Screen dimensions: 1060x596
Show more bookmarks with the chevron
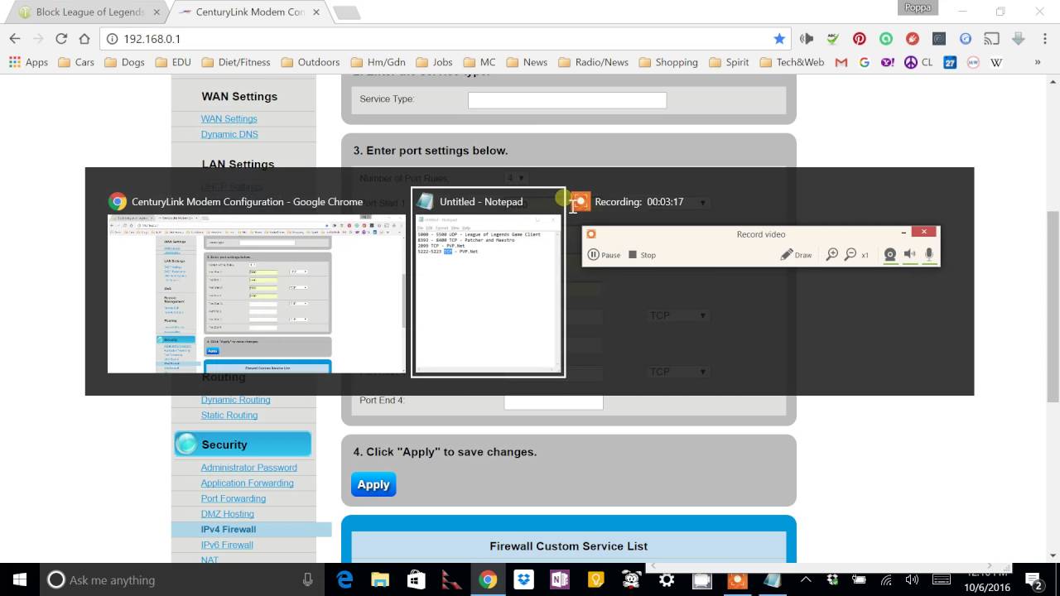(x=1038, y=62)
